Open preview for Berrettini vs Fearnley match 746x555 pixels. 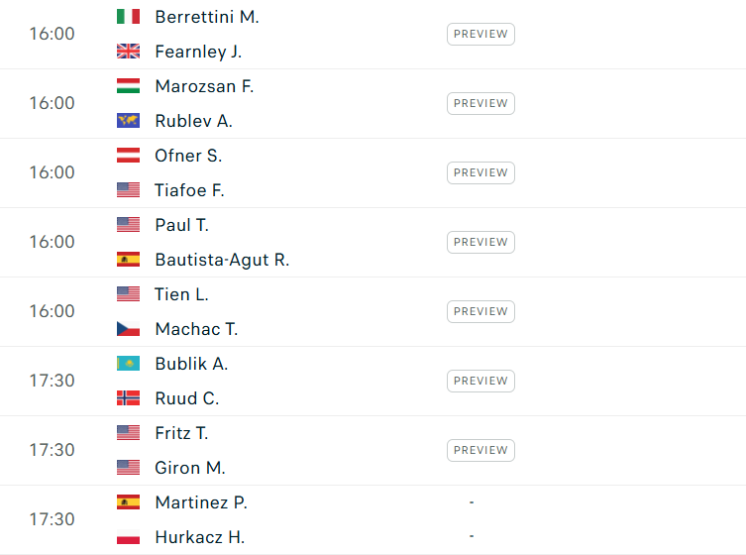pos(480,35)
